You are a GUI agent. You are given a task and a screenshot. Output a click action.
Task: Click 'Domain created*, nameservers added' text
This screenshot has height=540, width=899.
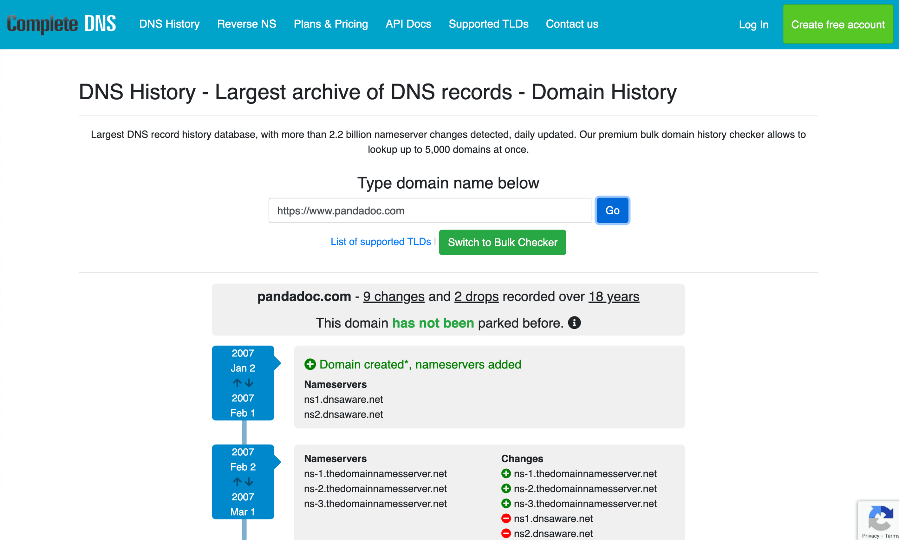click(420, 364)
